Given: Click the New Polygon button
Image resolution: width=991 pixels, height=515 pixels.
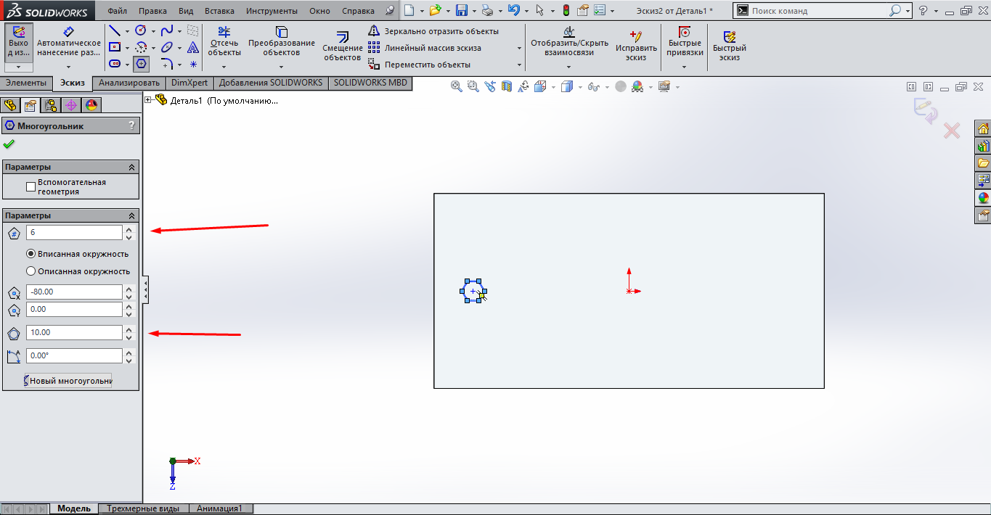Looking at the screenshot, I should point(68,381).
